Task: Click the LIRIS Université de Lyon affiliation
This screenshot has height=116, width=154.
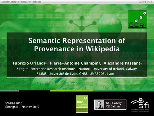Action: coord(75,74)
